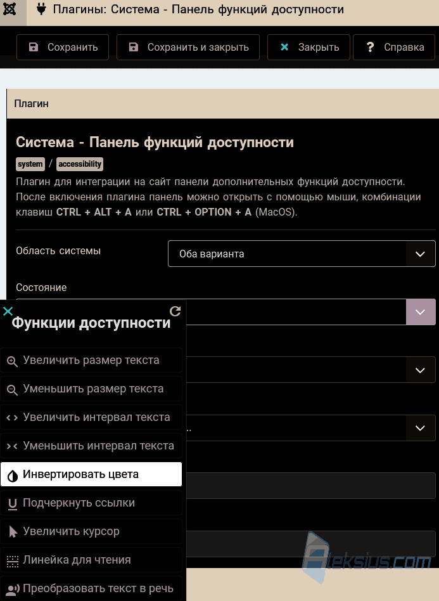Reset accessibility settings with the refresh icon

point(175,311)
